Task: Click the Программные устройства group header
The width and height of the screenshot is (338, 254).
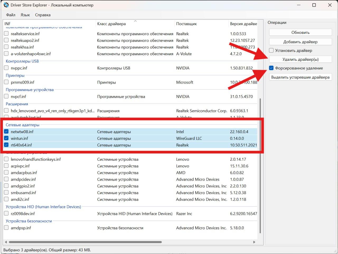Action: pyautogui.click(x=30, y=90)
